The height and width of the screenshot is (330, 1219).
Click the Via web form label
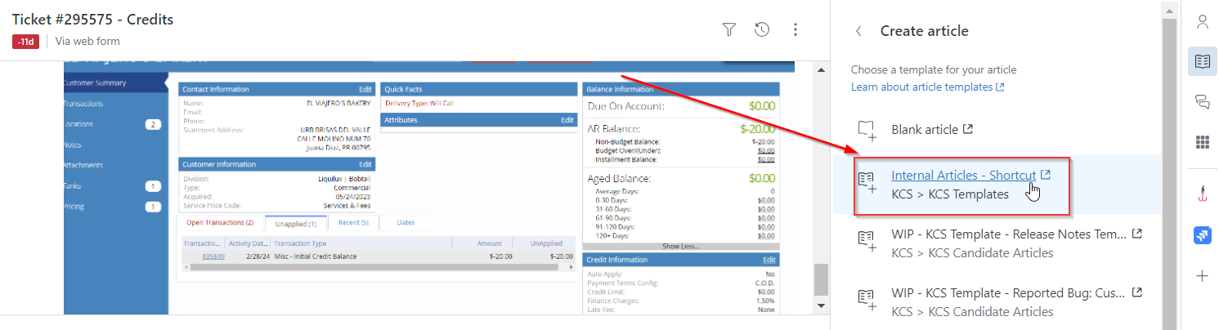[x=87, y=41]
